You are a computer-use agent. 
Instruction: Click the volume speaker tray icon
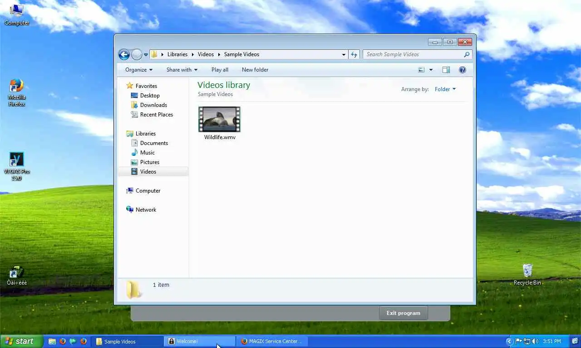pos(535,341)
